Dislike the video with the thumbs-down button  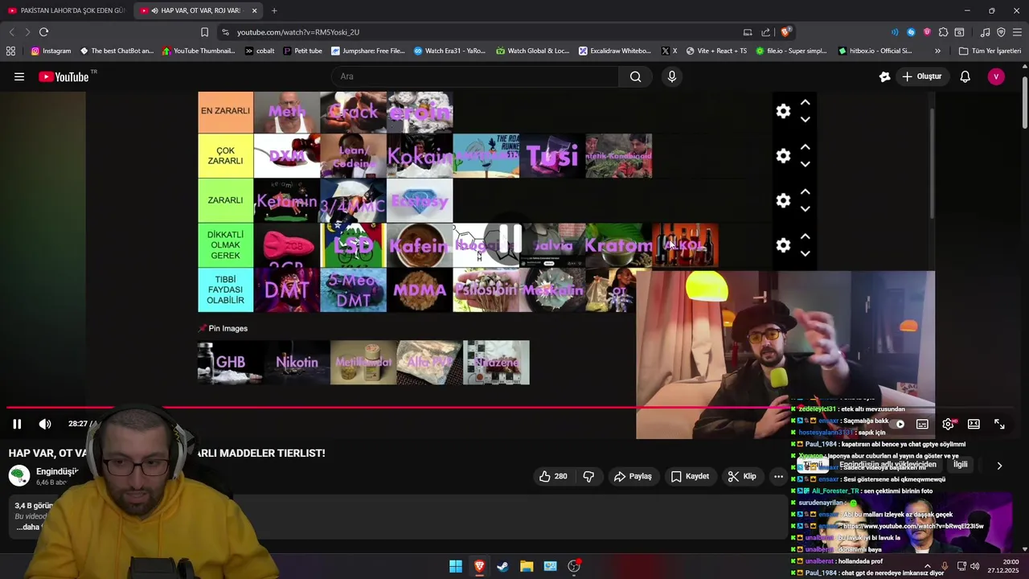(588, 476)
